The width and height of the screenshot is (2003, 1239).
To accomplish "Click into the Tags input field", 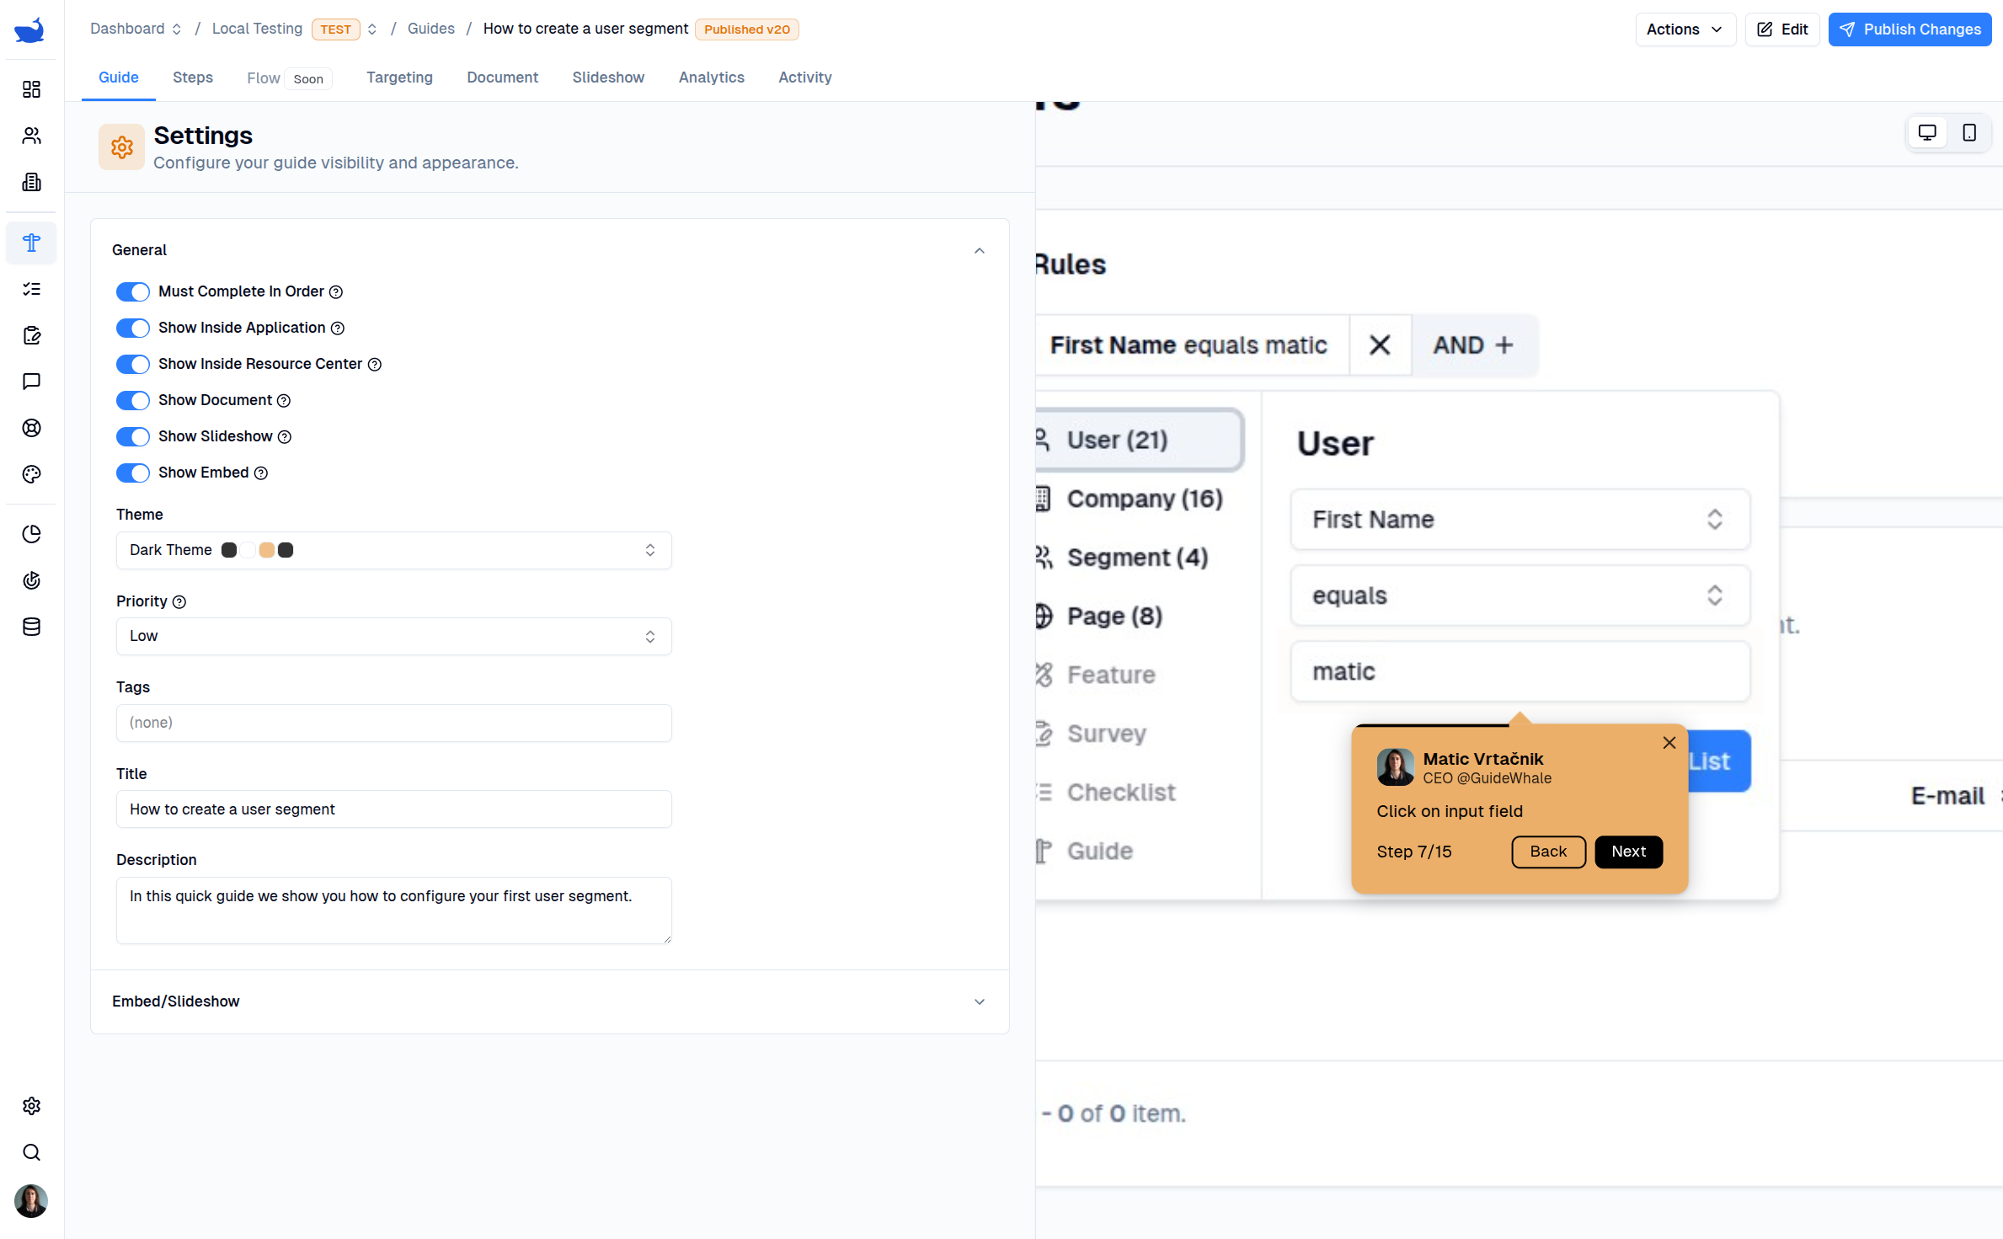I will [393, 723].
